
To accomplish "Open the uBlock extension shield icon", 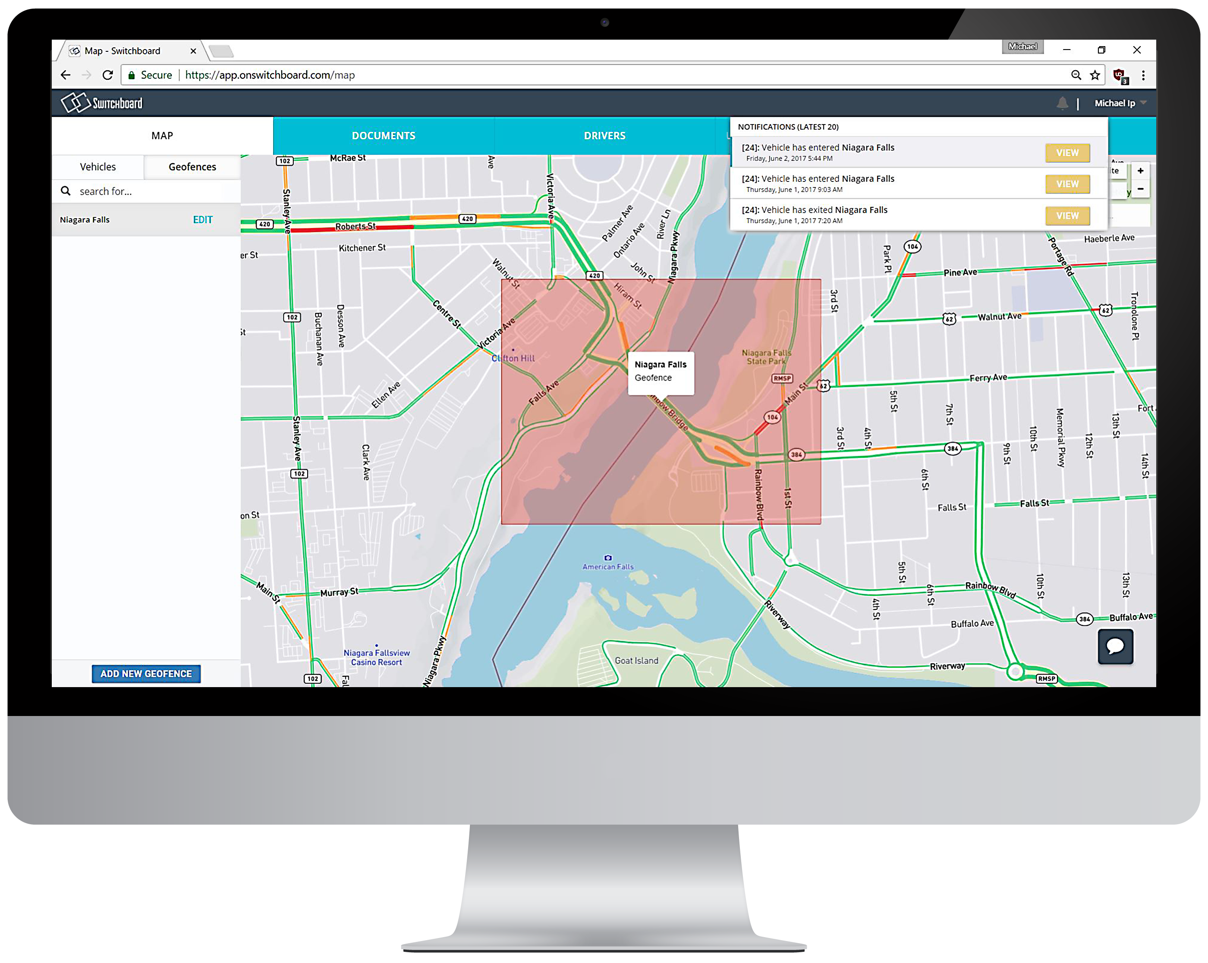I will (x=1120, y=75).
